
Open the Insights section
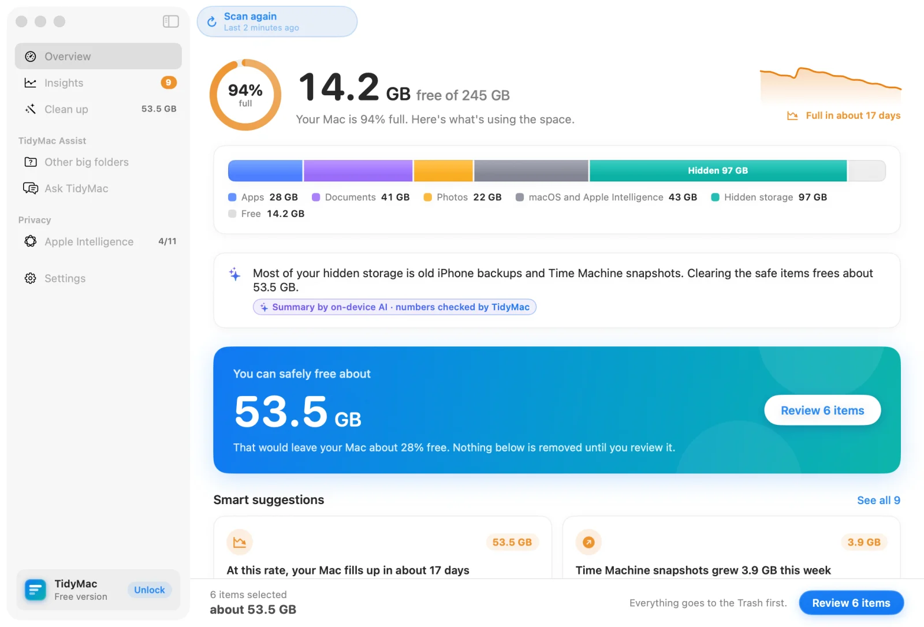pos(98,83)
